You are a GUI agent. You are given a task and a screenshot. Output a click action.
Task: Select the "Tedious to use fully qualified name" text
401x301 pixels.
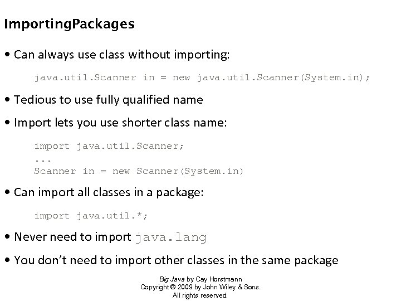pyautogui.click(x=109, y=100)
